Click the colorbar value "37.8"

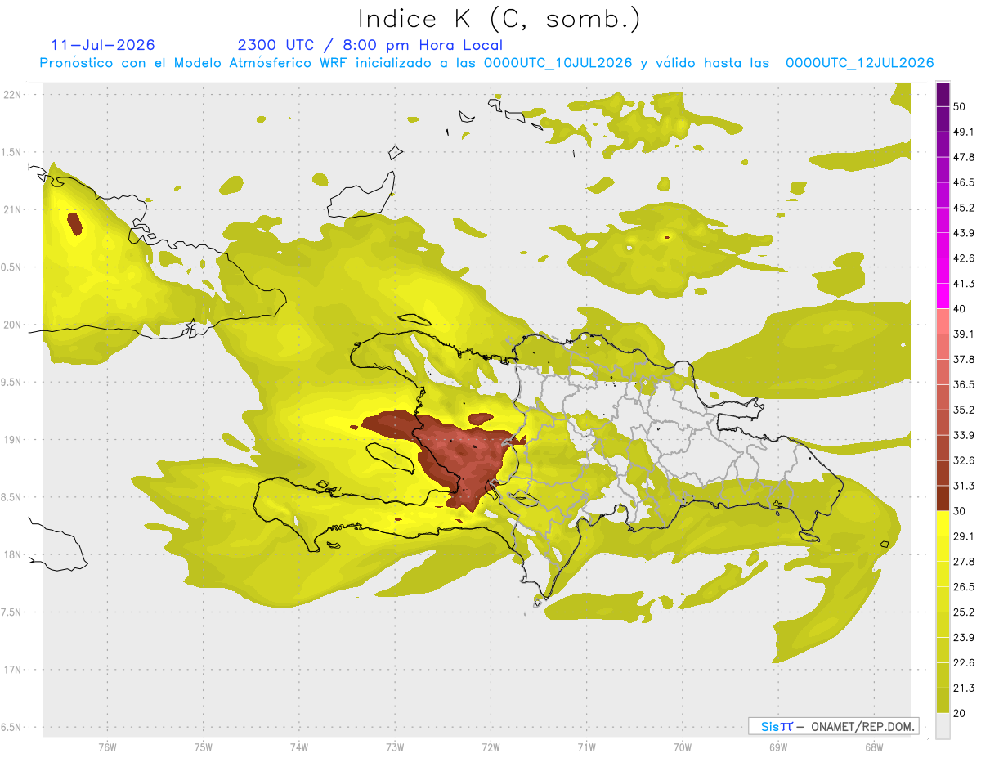coord(964,360)
